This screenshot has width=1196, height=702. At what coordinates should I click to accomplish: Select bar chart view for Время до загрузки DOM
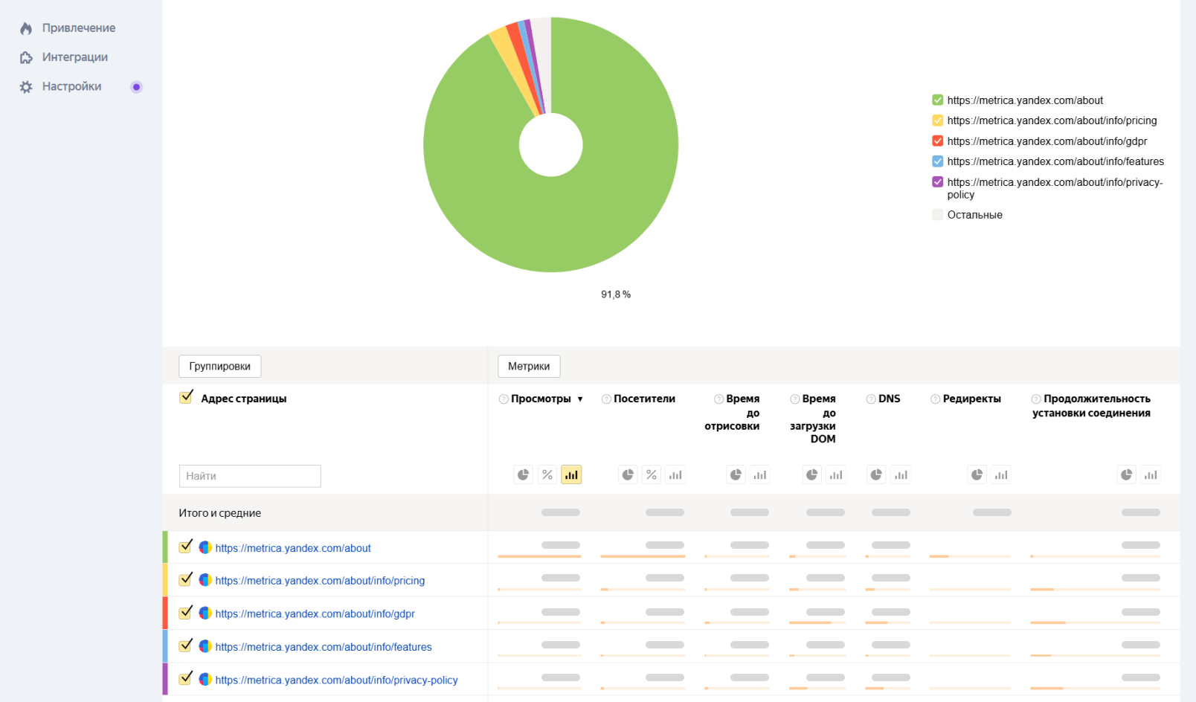[836, 475]
